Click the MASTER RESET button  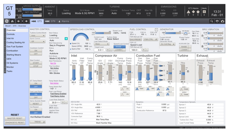tap(15, 119)
